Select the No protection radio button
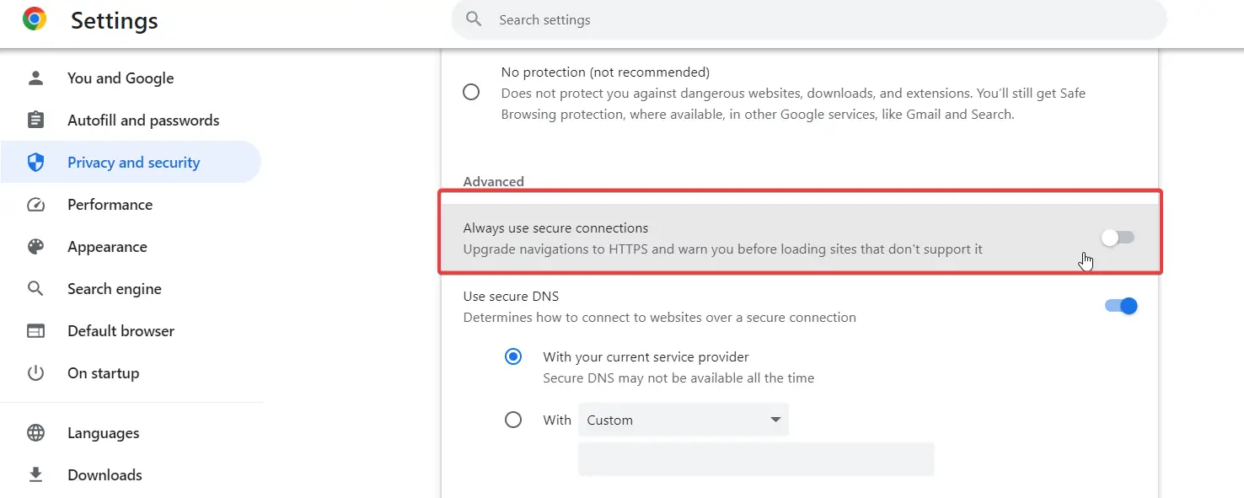Viewport: 1244px width, 498px height. [x=471, y=92]
